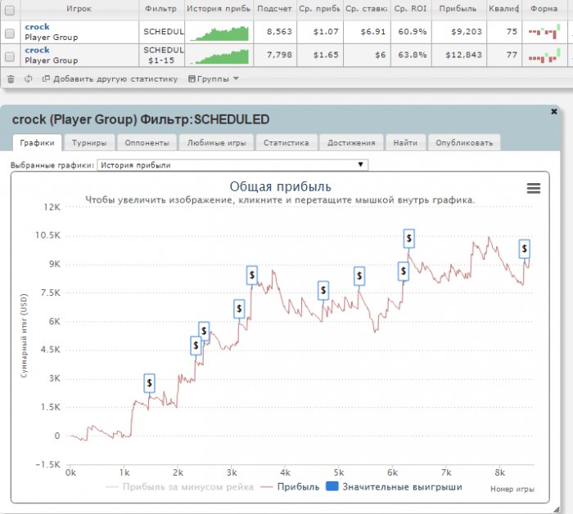Toggle the header select-all checkbox
The image size is (573, 514).
pos(10,10)
